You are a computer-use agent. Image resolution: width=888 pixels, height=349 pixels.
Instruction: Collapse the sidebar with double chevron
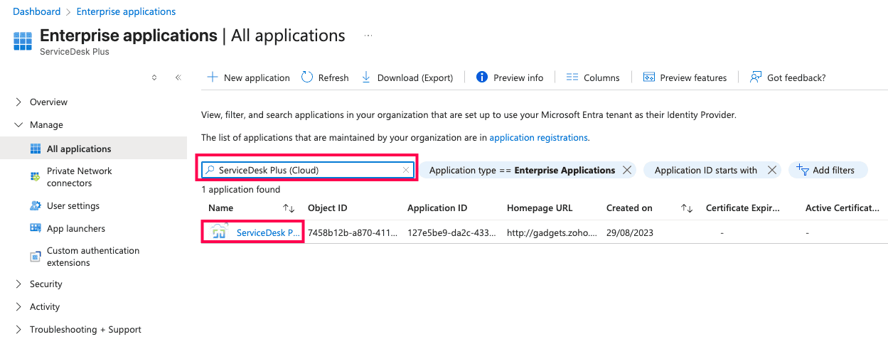pos(178,77)
